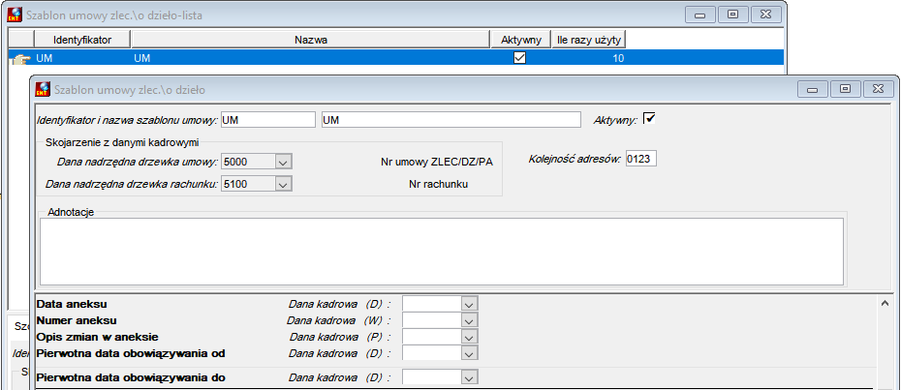Image resolution: width=901 pixels, height=390 pixels.
Task: Click the app icon in the list window title bar
Action: click(x=15, y=15)
